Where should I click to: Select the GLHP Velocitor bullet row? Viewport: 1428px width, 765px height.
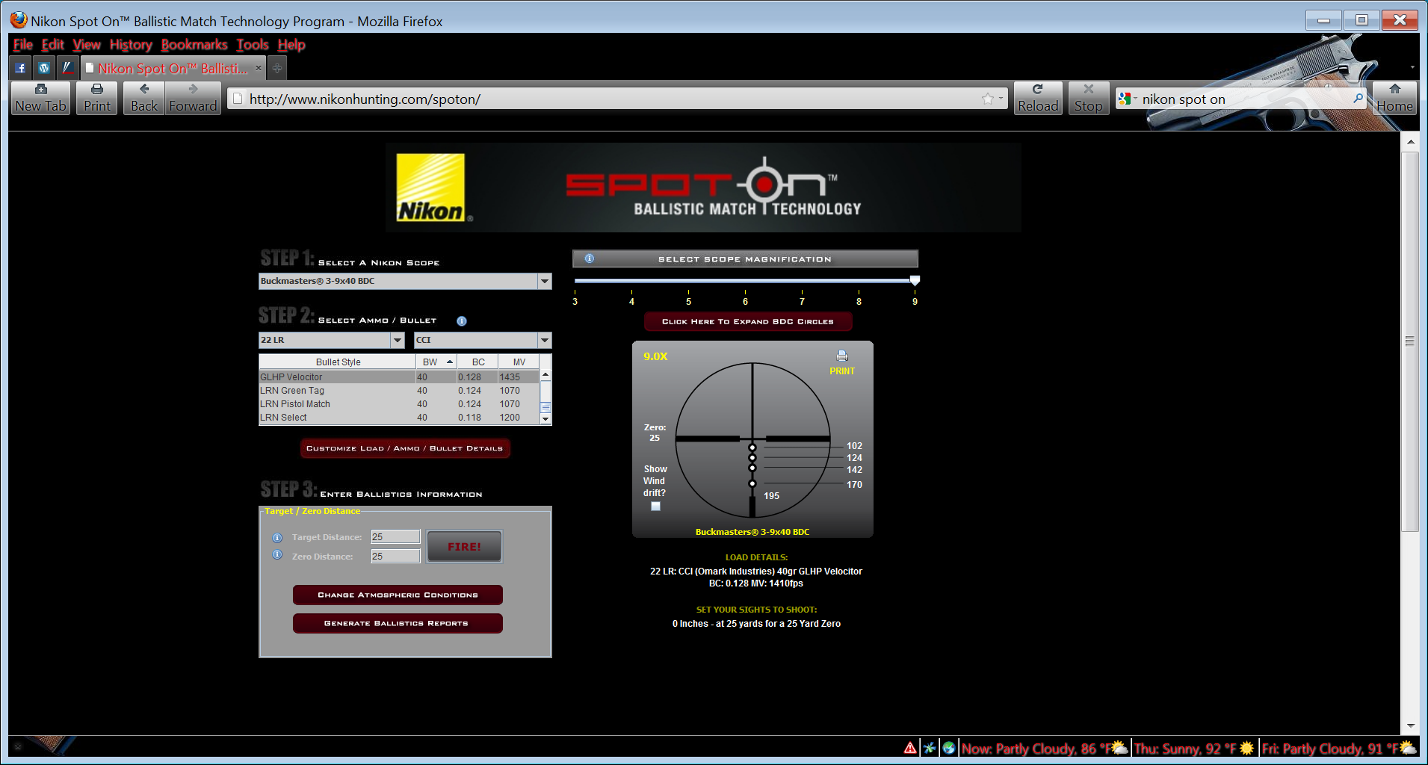pos(399,377)
